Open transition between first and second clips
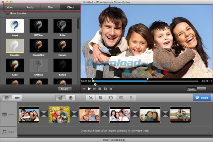 (x=44, y=114)
